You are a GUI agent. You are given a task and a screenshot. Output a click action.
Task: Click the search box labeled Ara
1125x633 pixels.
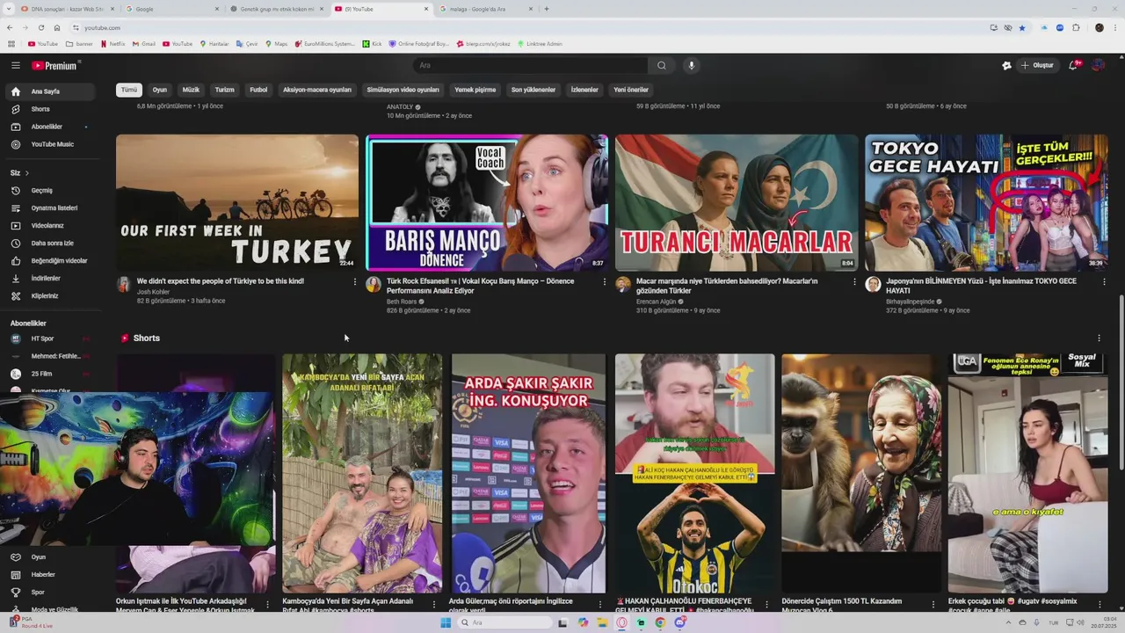pos(531,65)
